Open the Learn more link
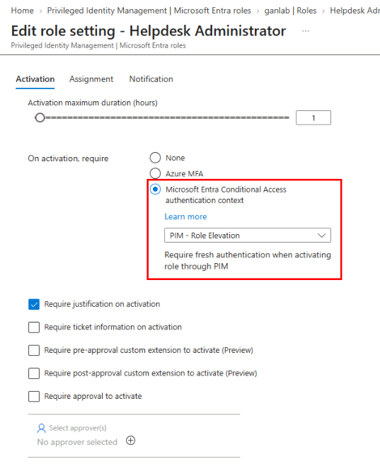This screenshot has width=380, height=471. (185, 216)
